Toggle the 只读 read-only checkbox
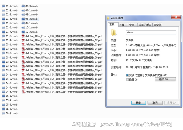 click(x=127, y=75)
